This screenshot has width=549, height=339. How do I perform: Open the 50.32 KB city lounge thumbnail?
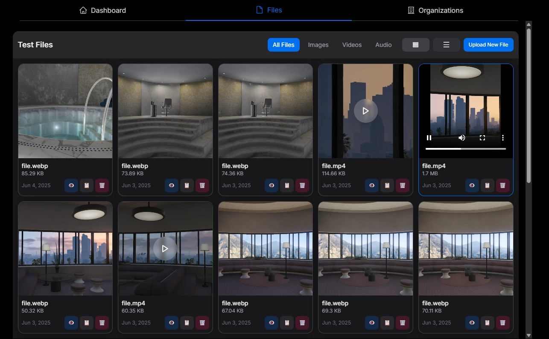(x=65, y=249)
